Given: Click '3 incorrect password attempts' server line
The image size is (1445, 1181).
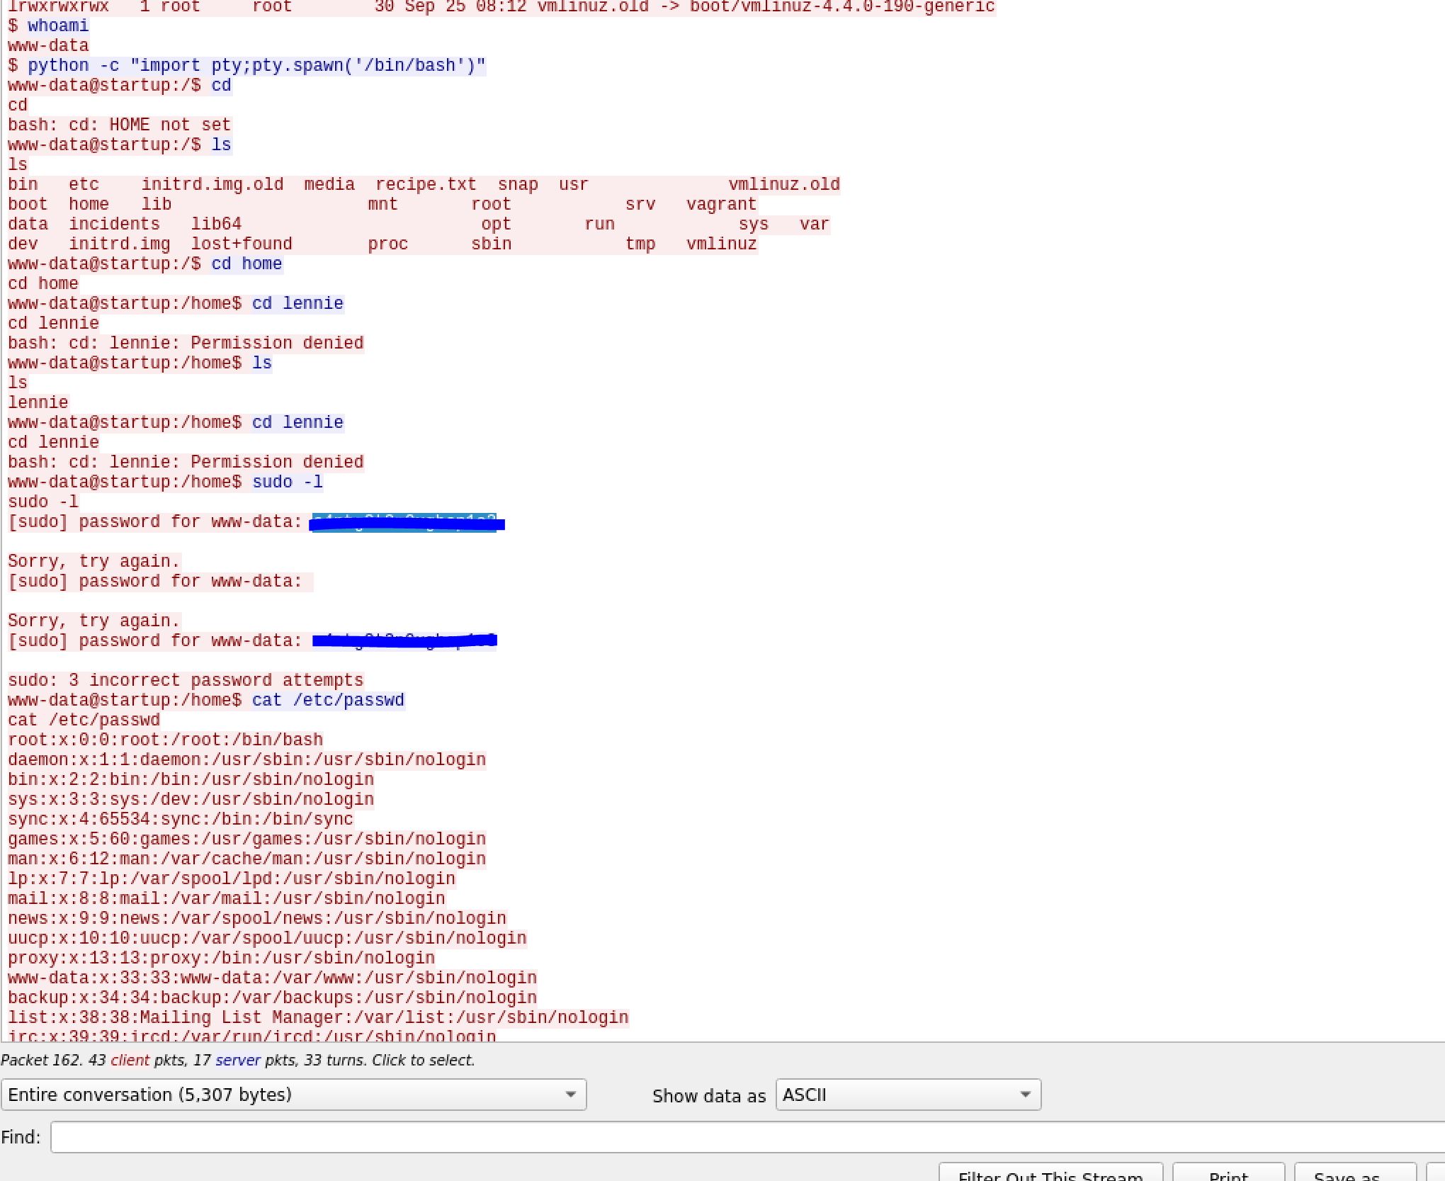Looking at the screenshot, I should 186,680.
